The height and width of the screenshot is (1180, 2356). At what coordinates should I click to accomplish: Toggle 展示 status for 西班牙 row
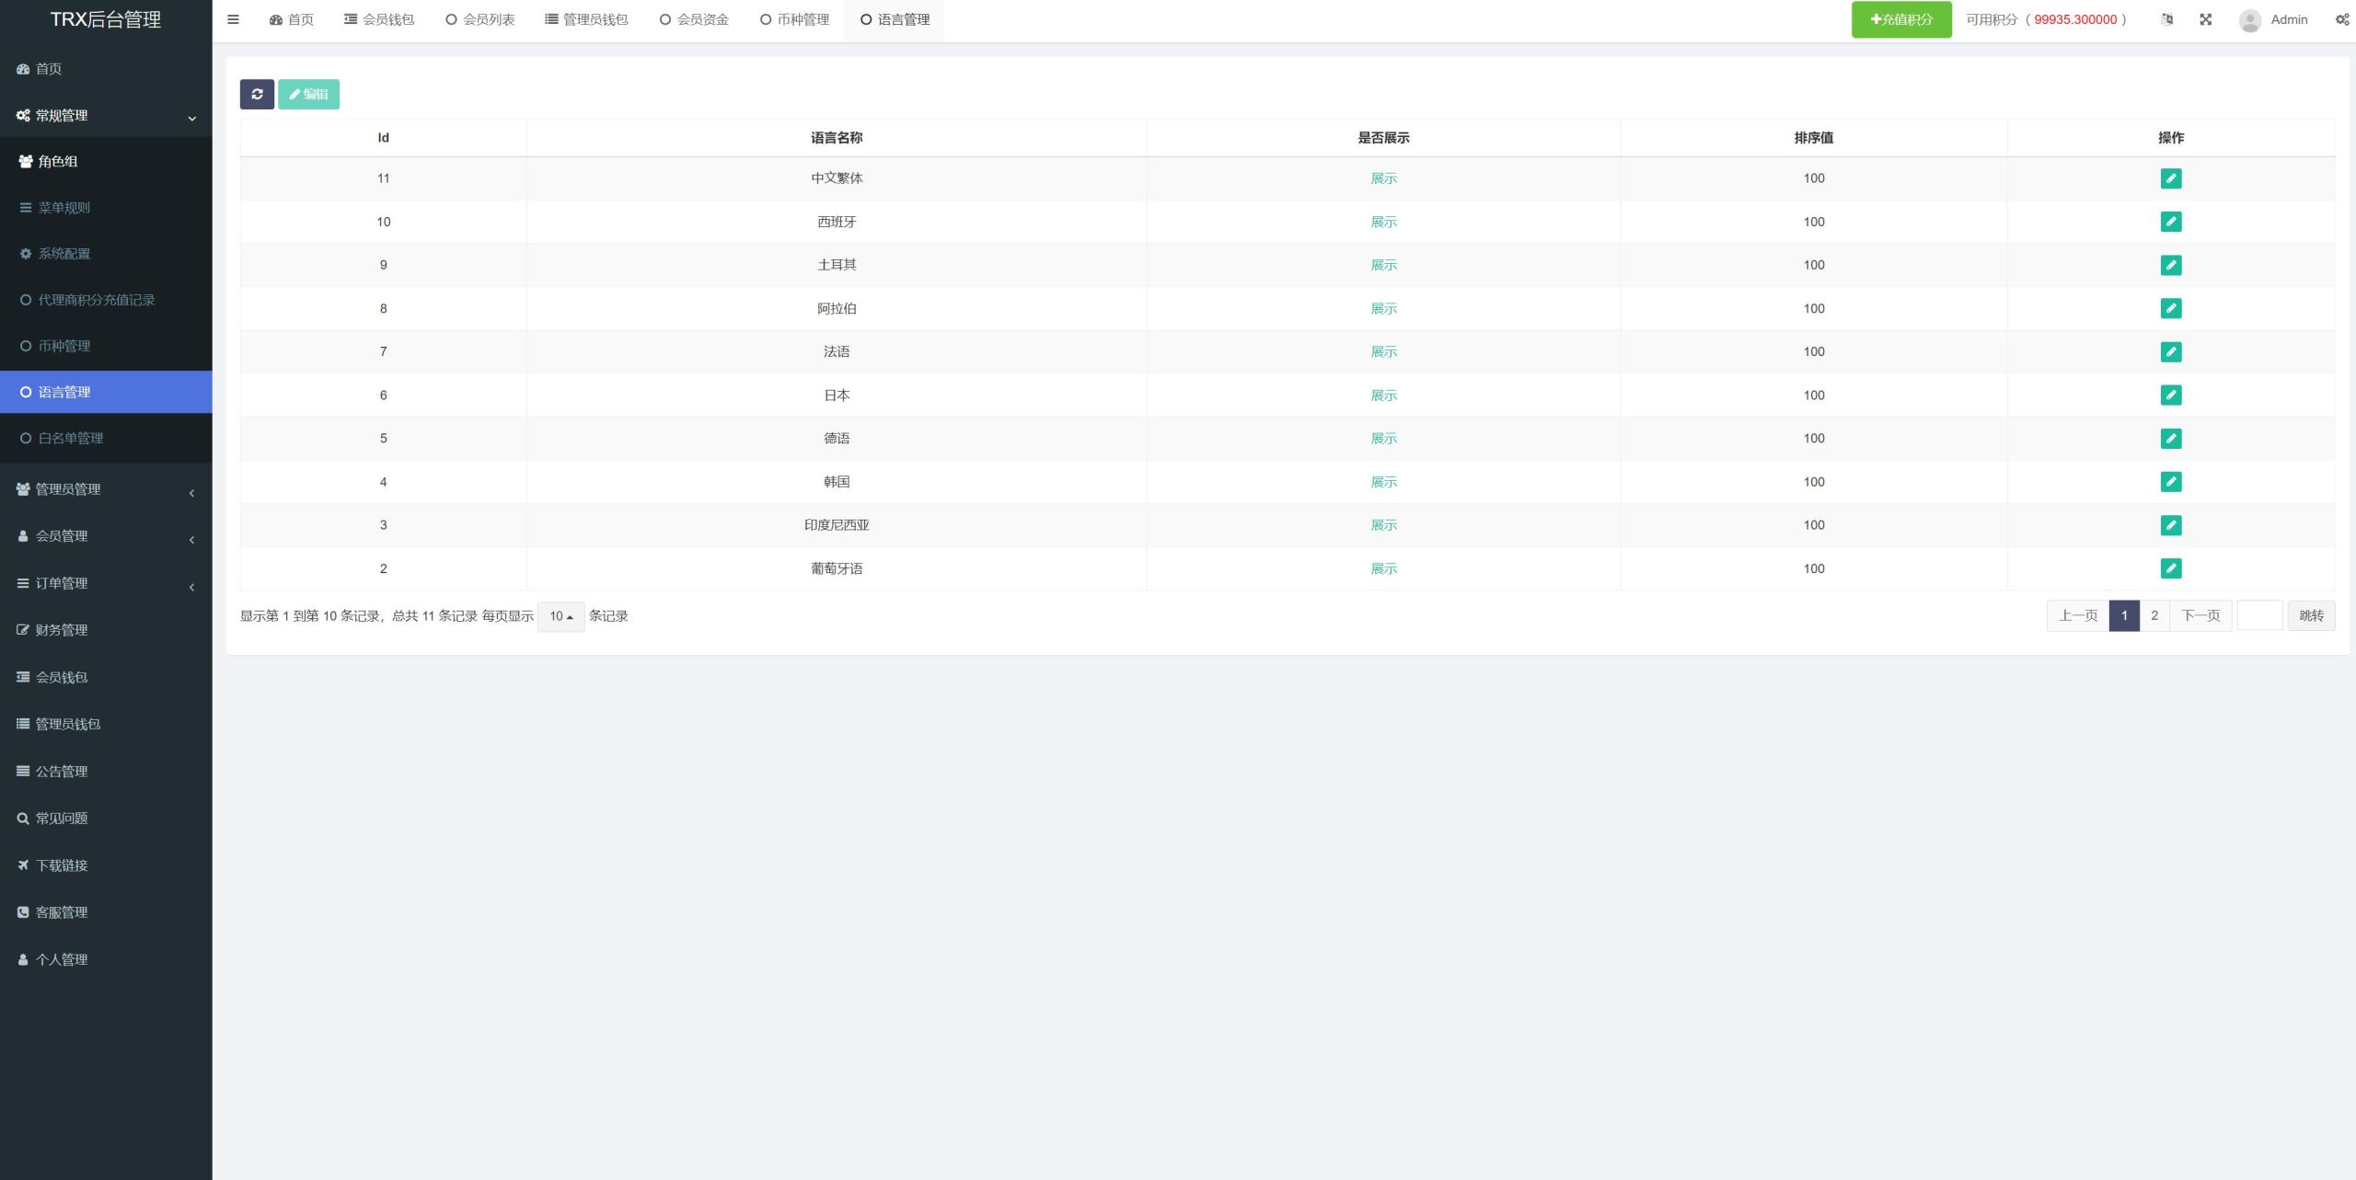[1382, 222]
